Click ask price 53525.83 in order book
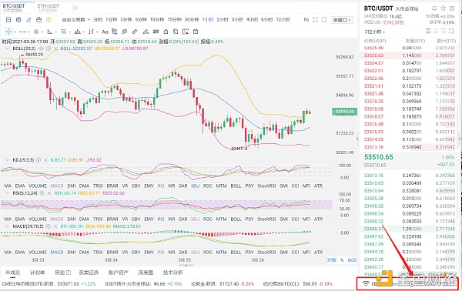This screenshot has width=462, height=291. coord(373,55)
